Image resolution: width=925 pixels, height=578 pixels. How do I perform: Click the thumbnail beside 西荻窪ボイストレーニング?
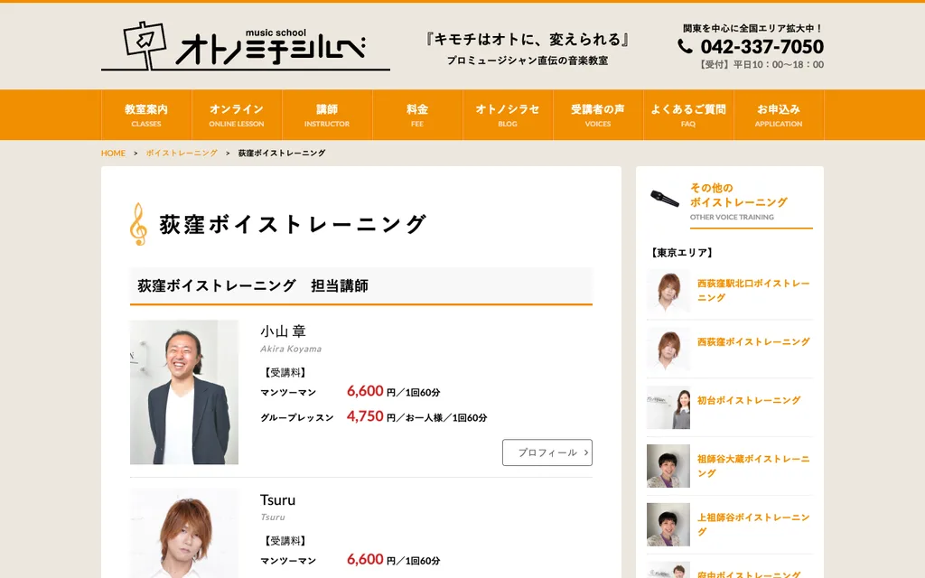(668, 350)
